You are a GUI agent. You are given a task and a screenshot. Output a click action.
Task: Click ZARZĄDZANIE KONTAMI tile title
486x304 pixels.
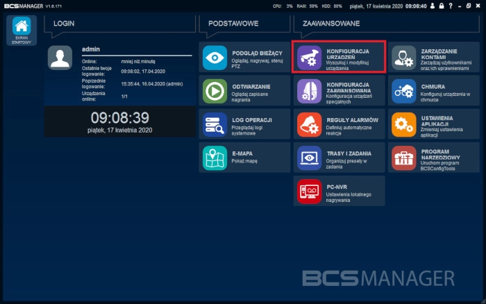click(x=439, y=54)
